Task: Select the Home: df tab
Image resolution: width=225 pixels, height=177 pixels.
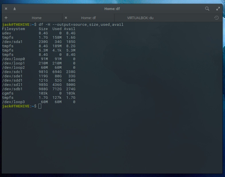Action: [x=88, y=18]
